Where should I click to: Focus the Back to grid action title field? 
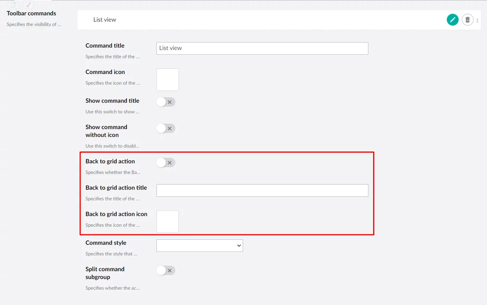(x=262, y=190)
